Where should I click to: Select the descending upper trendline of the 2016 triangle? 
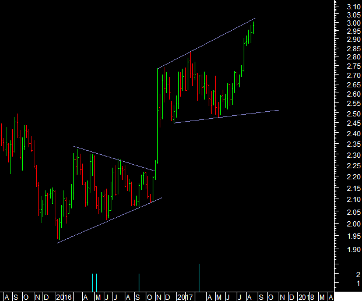pyautogui.click(x=114, y=159)
